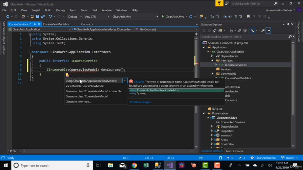
Task: Open the Any CPU platform dropdown
Action: (97, 17)
